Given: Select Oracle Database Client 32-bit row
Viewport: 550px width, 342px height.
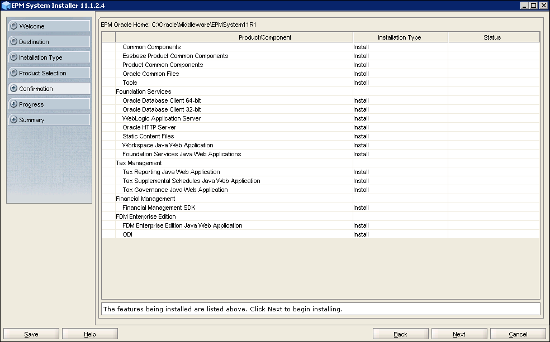Looking at the screenshot, I should point(321,109).
